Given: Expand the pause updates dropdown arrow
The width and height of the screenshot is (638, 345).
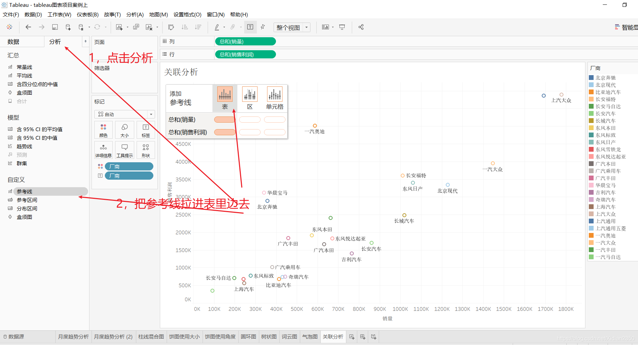Looking at the screenshot, I should [89, 27].
